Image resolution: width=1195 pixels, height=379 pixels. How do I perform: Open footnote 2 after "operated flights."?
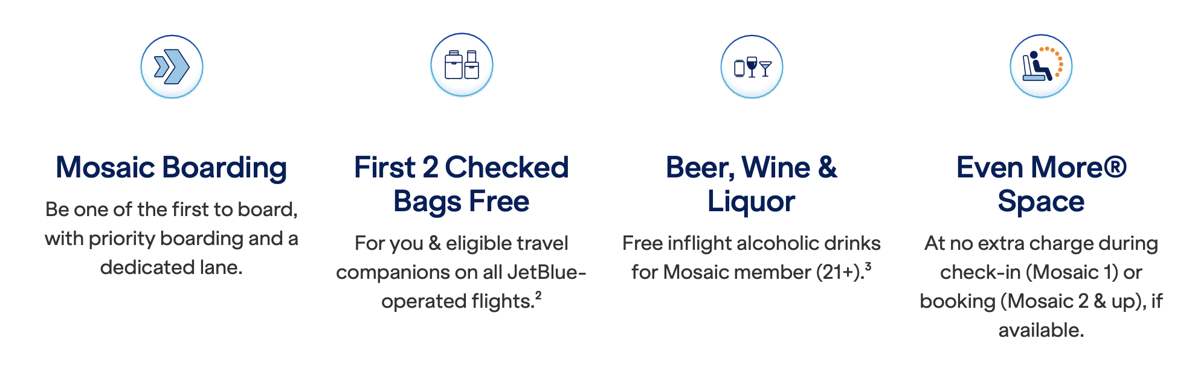pos(538,295)
